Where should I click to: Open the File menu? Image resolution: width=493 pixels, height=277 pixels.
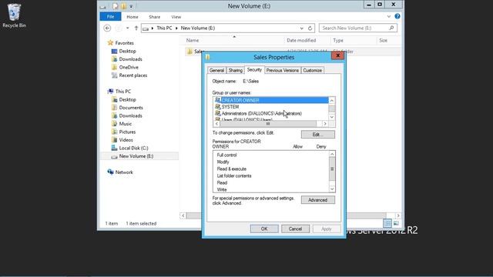[x=110, y=17]
